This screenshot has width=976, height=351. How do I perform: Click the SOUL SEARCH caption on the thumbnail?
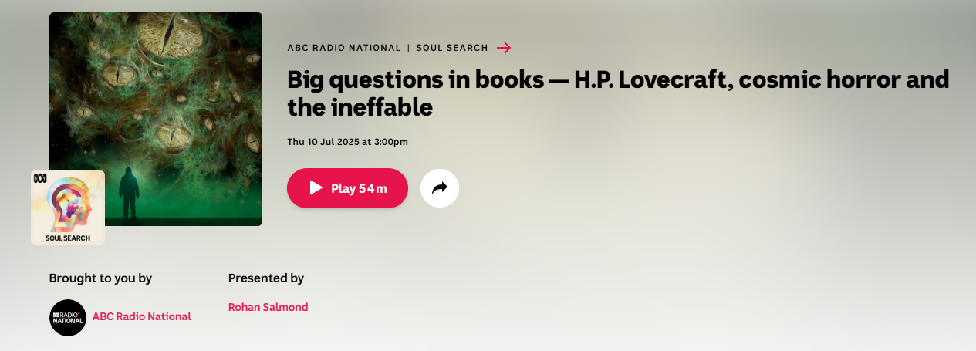click(x=68, y=238)
